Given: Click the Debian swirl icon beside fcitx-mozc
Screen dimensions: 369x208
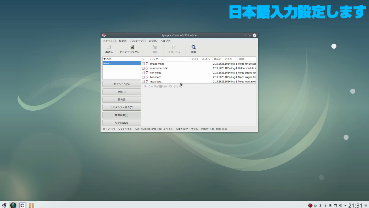Looking at the screenshot, I should tap(147, 73).
